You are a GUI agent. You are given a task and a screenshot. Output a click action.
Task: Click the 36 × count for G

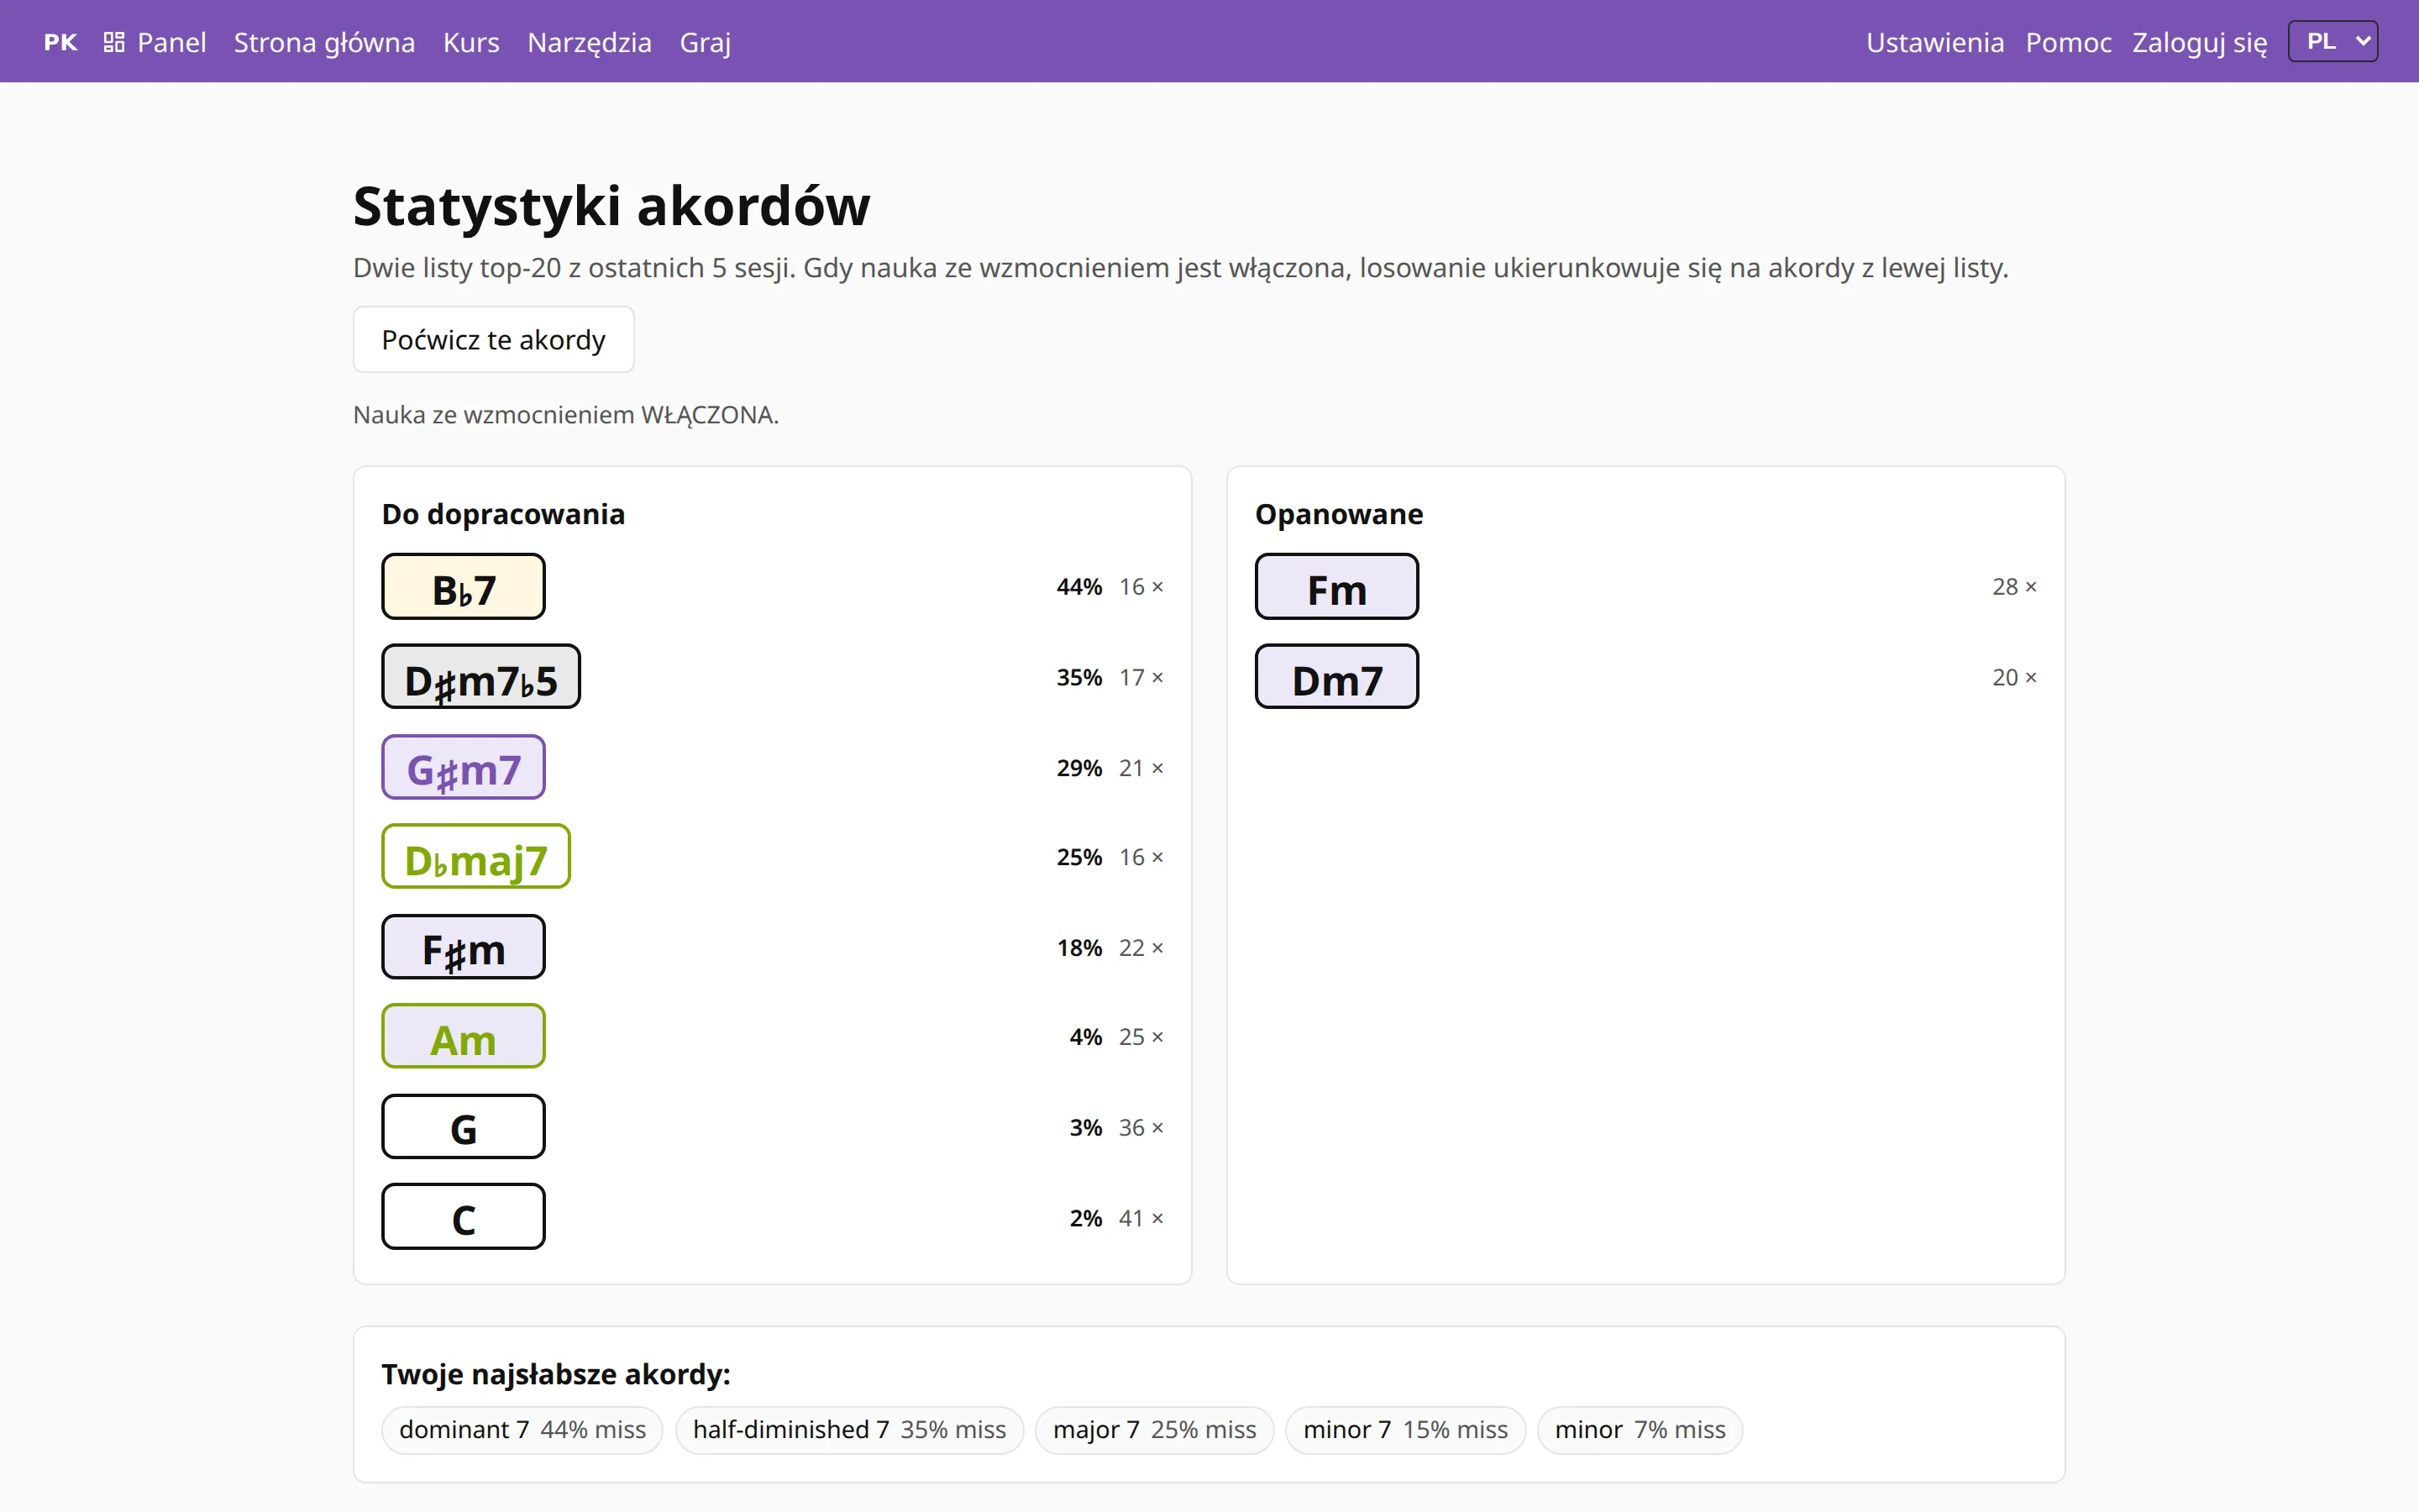click(1141, 1128)
